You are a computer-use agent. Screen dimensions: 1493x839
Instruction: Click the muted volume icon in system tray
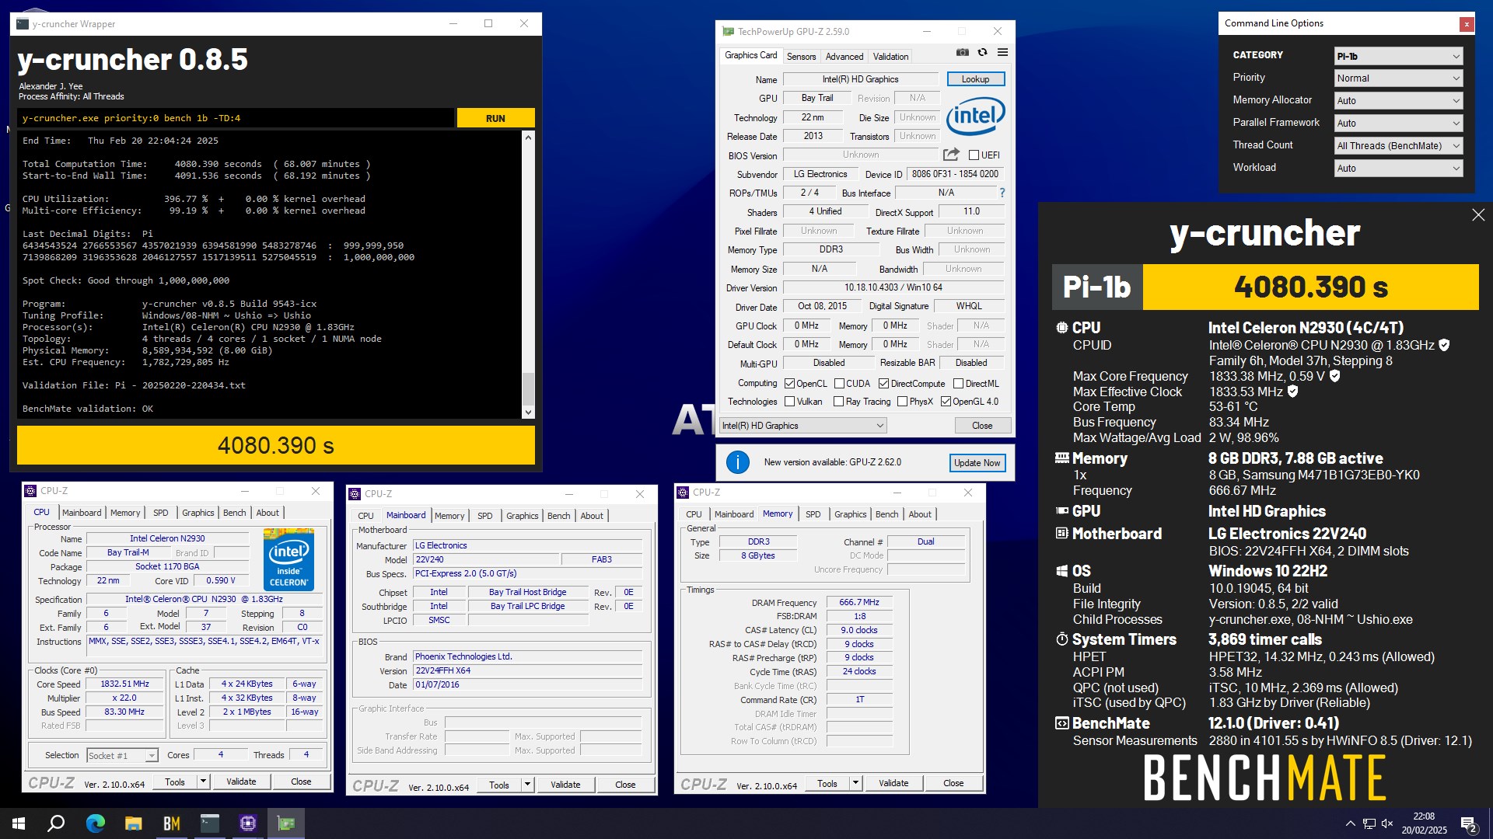coord(1386,823)
